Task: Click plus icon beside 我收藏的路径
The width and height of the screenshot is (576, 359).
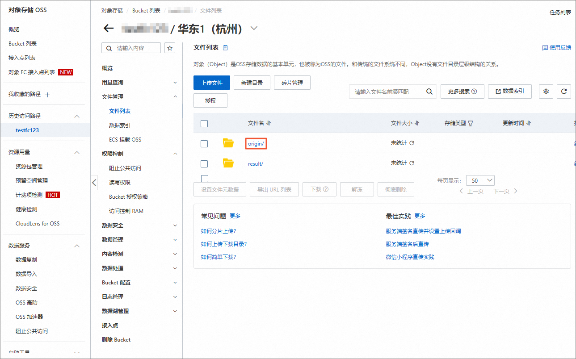Action: (47, 95)
